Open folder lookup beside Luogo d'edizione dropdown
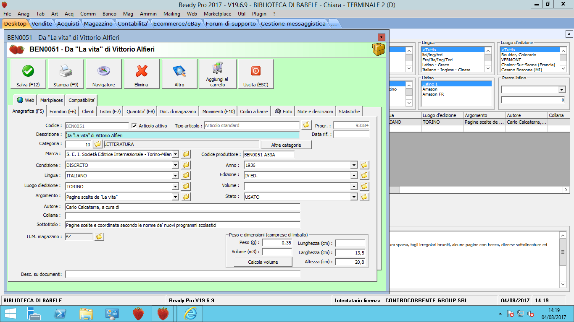This screenshot has height=322, width=574. tap(186, 186)
